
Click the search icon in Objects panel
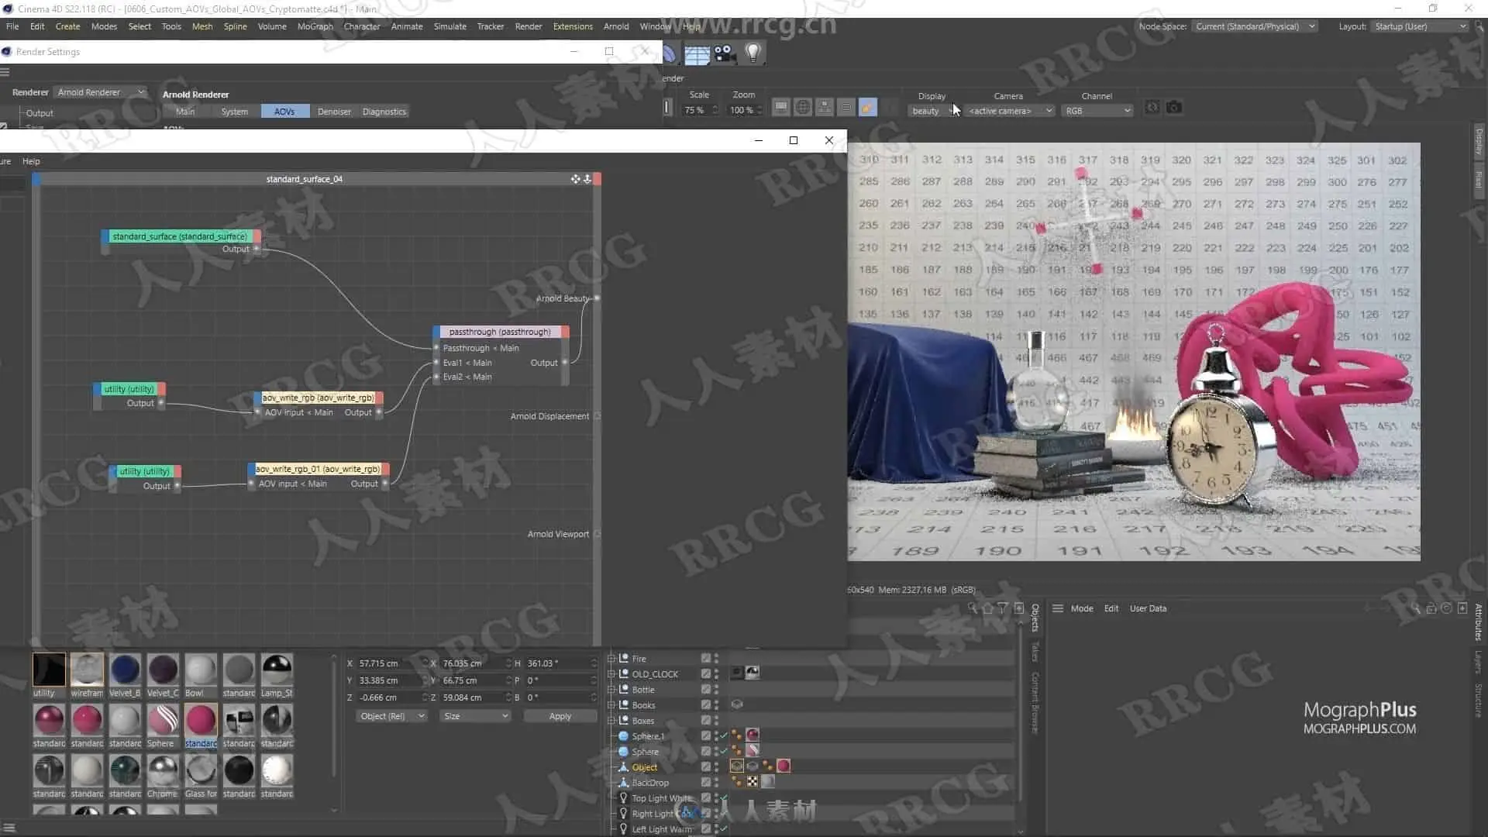[973, 608]
